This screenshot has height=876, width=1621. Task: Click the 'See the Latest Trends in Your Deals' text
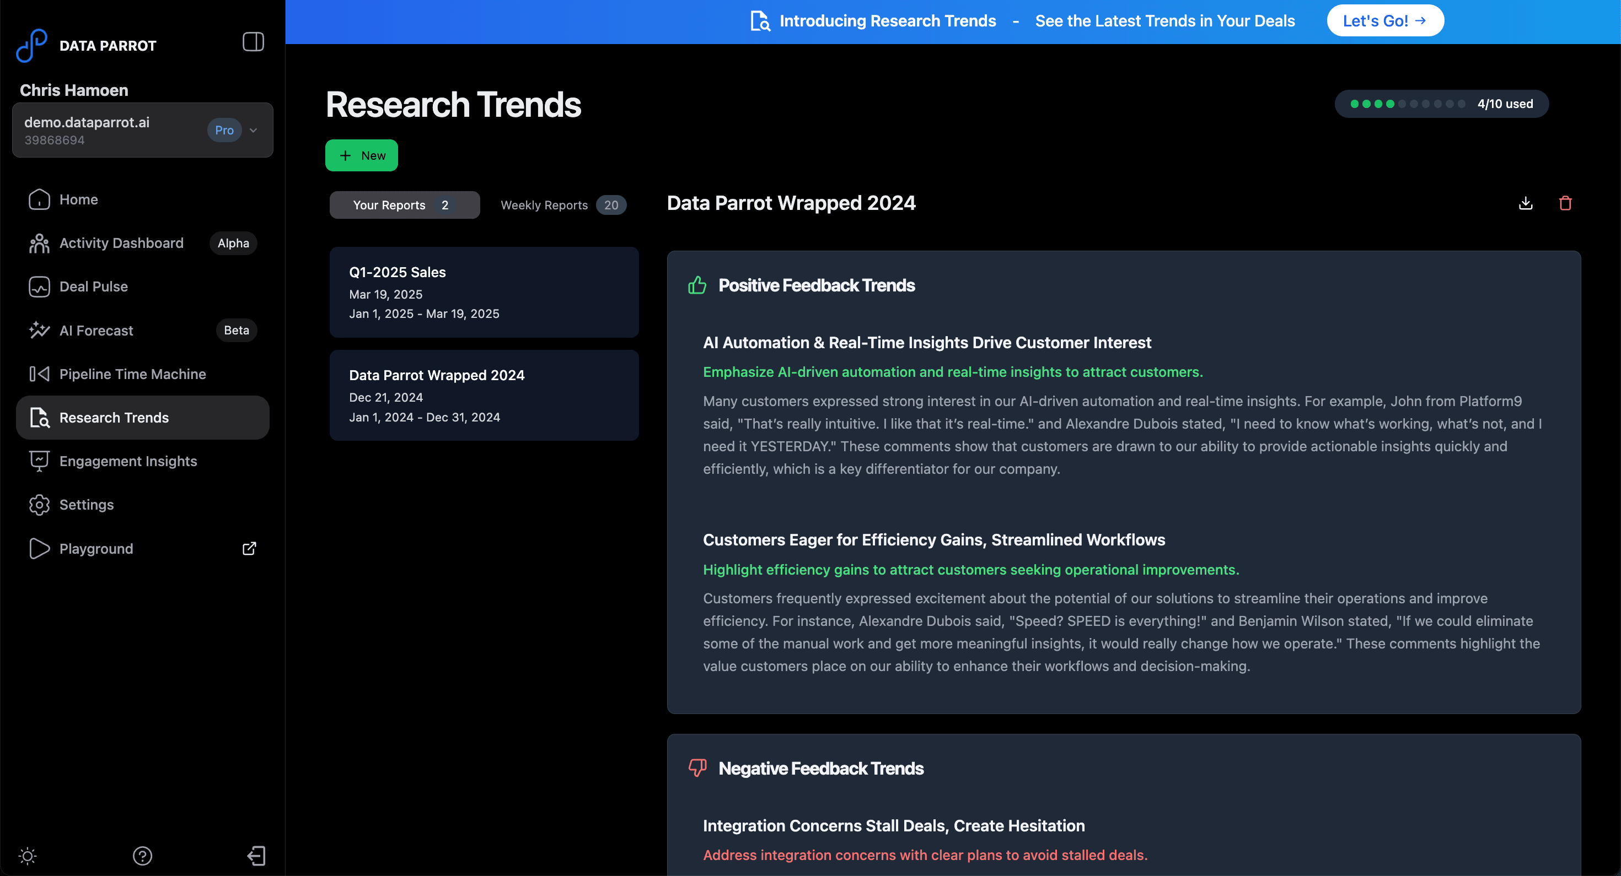[x=1165, y=21]
